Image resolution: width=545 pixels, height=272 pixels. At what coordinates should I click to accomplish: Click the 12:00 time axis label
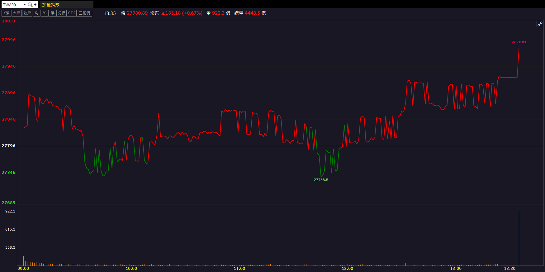coord(348,268)
